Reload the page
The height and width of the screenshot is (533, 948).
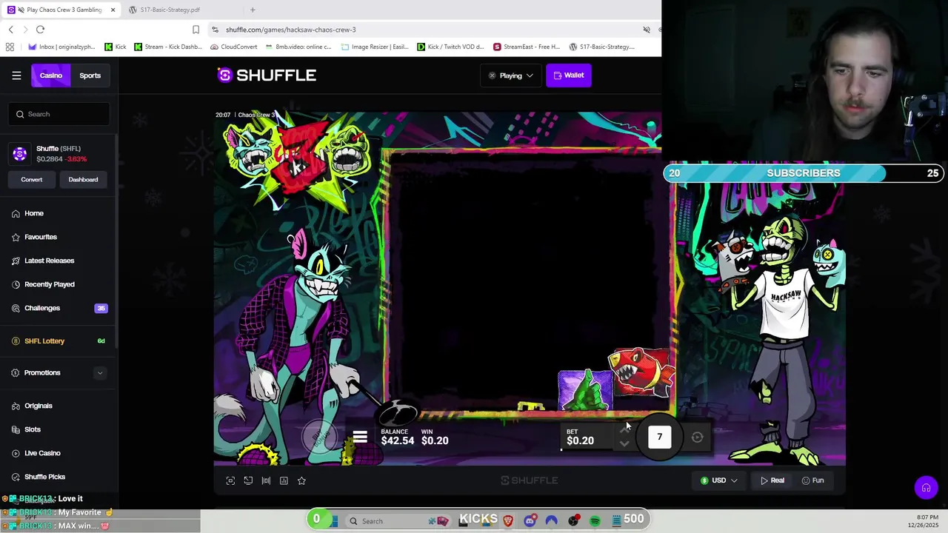tap(40, 30)
